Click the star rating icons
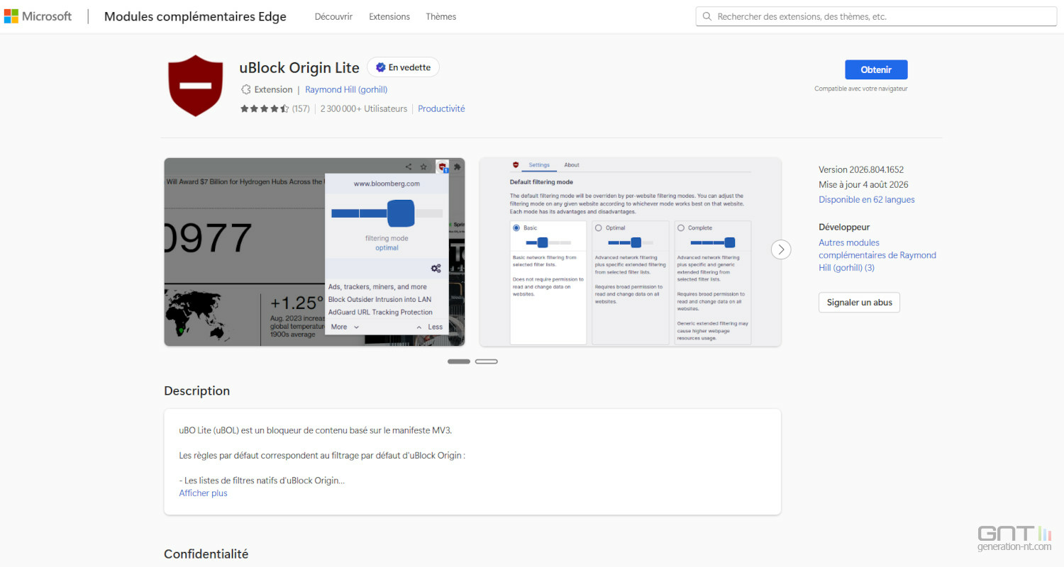The height and width of the screenshot is (567, 1064). pyautogui.click(x=265, y=108)
